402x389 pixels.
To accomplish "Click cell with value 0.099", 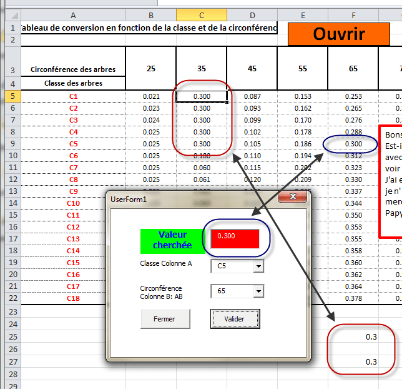I will click(252, 120).
